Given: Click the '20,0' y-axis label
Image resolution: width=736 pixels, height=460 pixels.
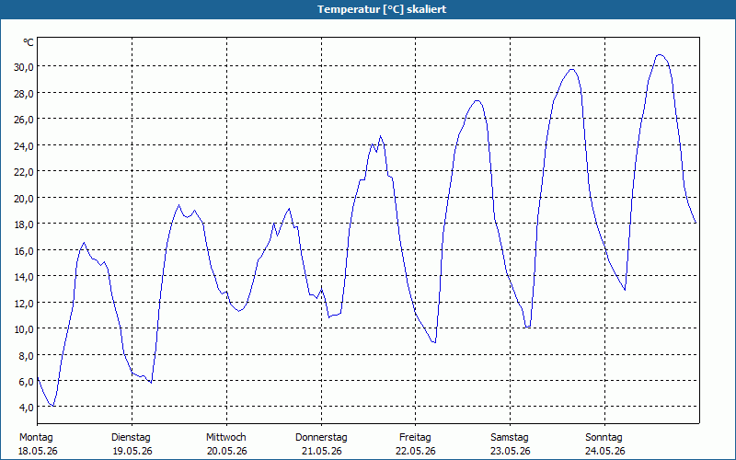Looking at the screenshot, I should click(24, 198).
